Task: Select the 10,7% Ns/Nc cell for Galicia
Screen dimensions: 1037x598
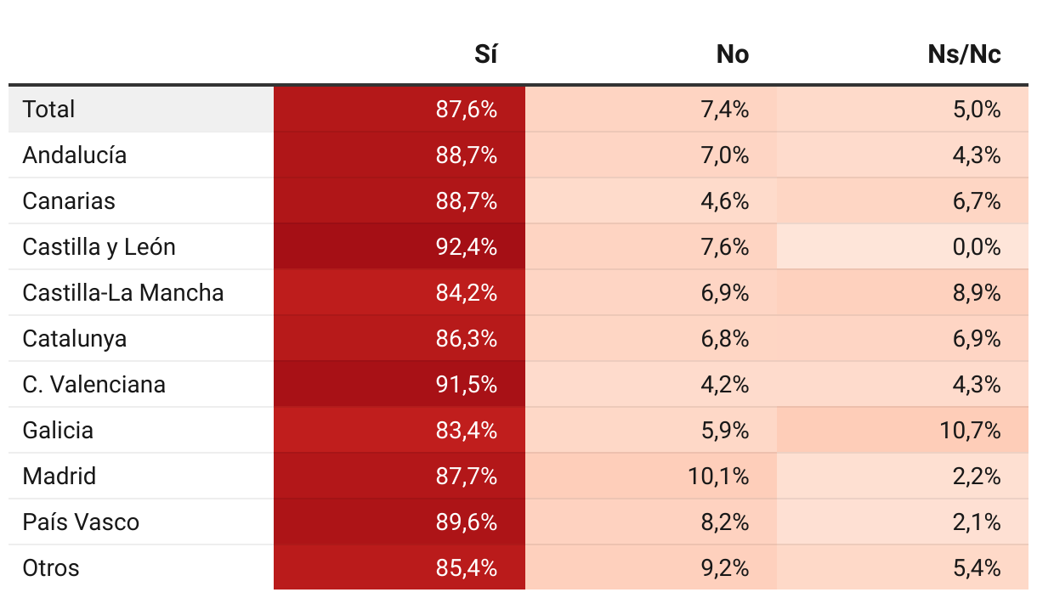Action: coord(903,430)
